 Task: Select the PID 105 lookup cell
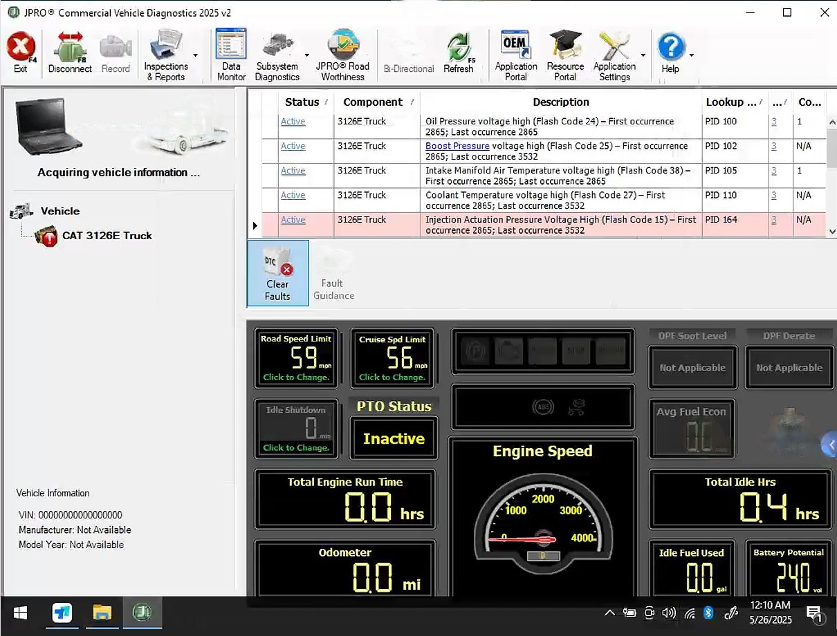[x=735, y=176]
